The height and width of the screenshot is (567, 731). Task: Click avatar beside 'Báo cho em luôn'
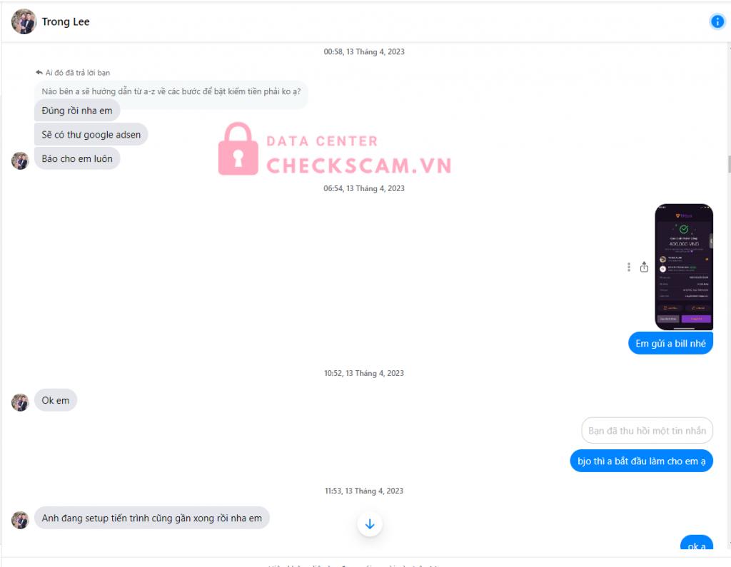[x=20, y=160]
